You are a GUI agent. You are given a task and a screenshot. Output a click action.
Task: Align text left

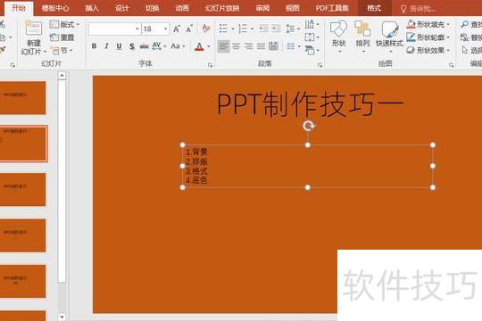tap(223, 46)
